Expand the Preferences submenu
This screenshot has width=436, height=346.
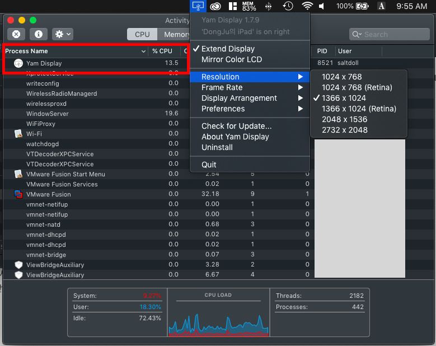point(250,109)
